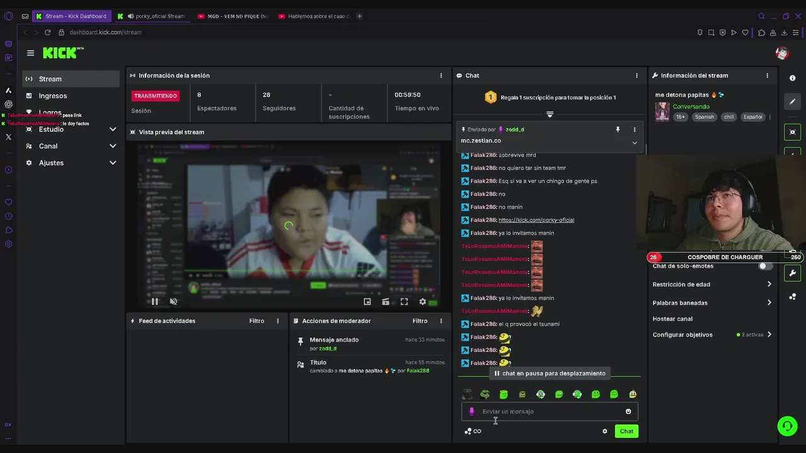The width and height of the screenshot is (806, 453).
Task: Click the wrench icon in right sidebar
Action: (x=792, y=273)
